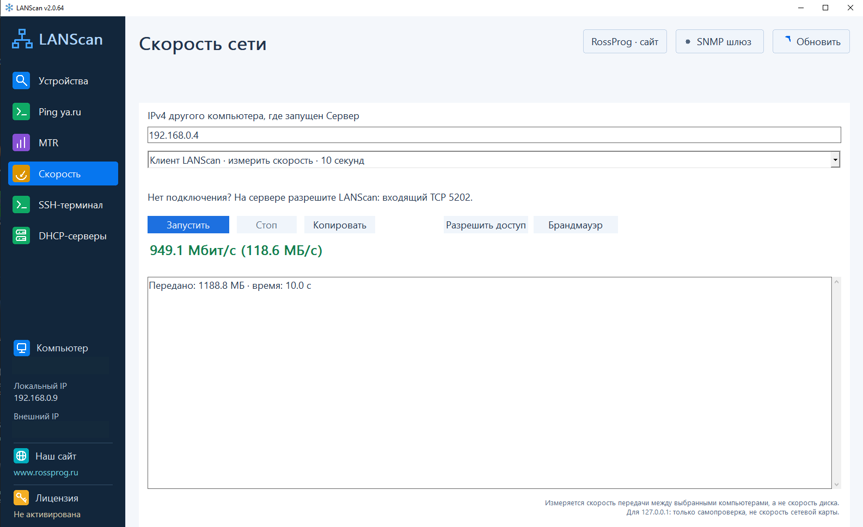Viewport: 863px width, 527px height.
Task: Open the SNMP шлюз button
Action: click(719, 41)
